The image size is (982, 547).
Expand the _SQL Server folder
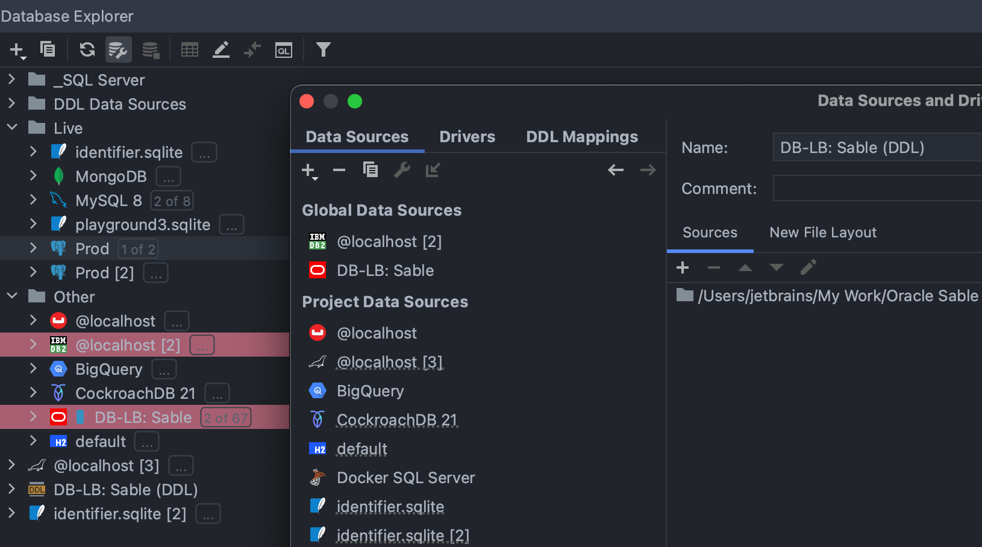tap(11, 79)
